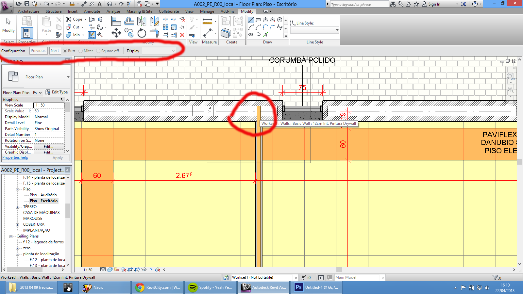
Task: Select the Align tool icon
Action: [x=116, y=22]
